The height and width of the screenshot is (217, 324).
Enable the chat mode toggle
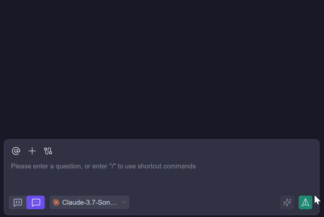point(36,202)
